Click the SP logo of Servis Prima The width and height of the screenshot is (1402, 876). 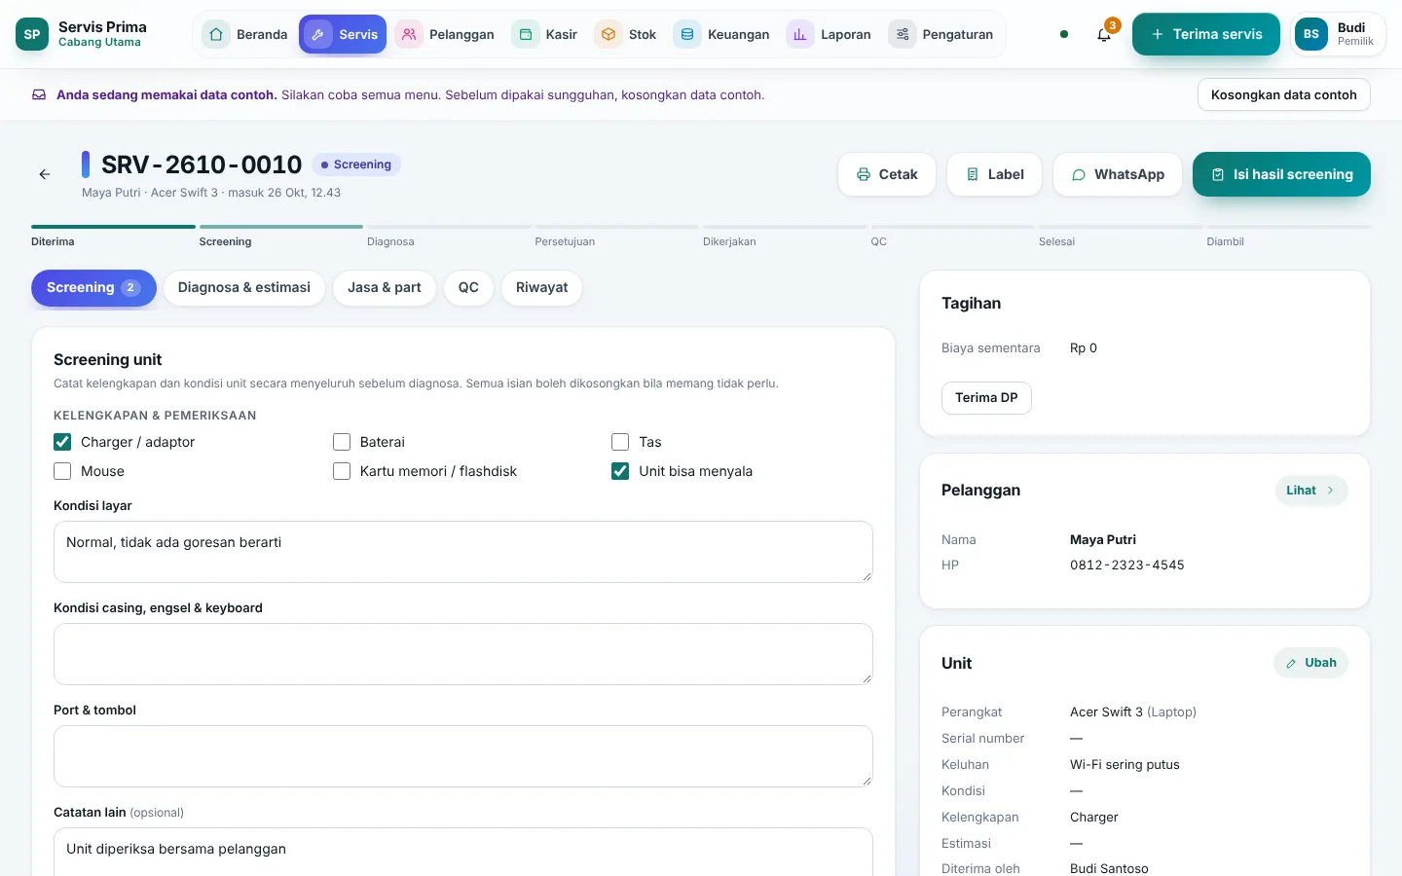tap(32, 34)
